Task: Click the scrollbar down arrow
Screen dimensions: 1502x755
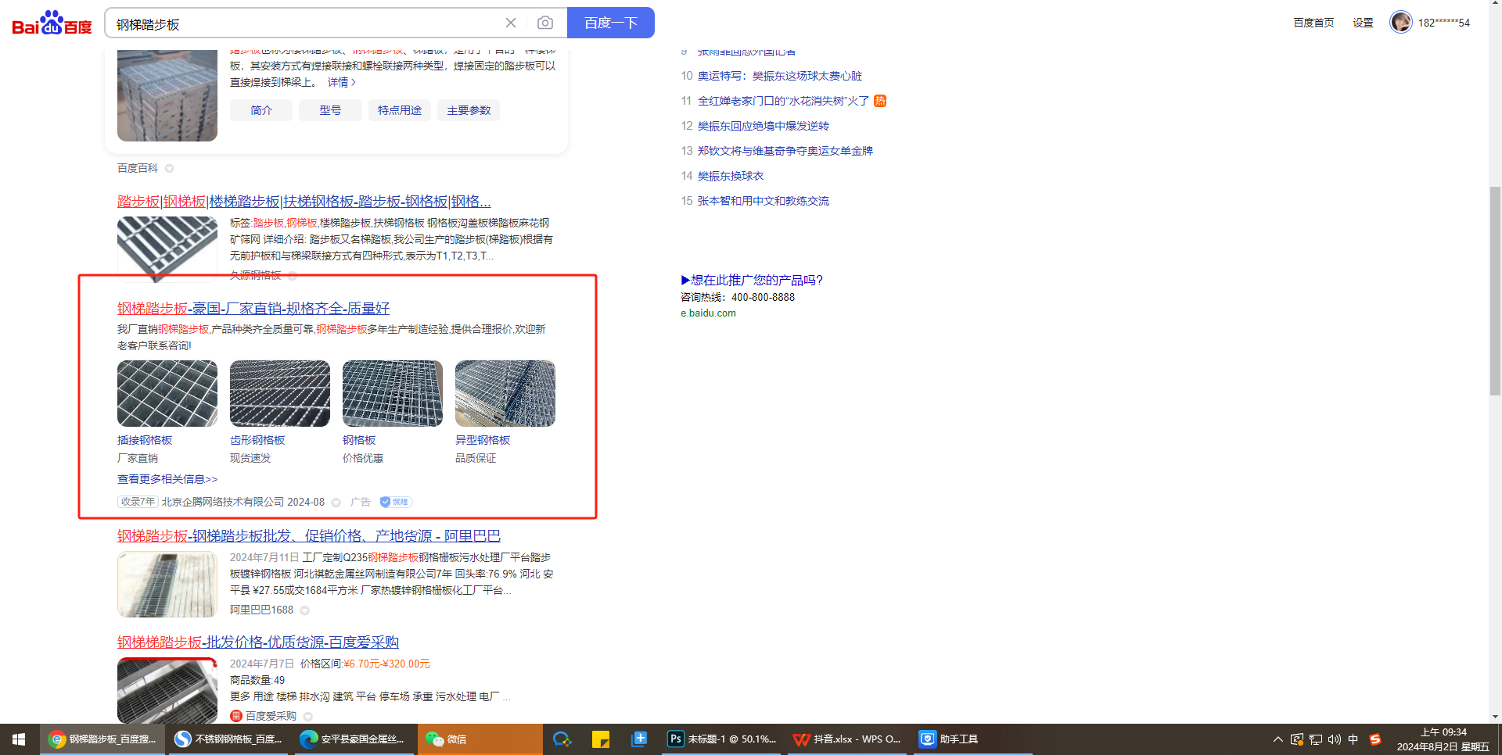Action: click(1495, 717)
